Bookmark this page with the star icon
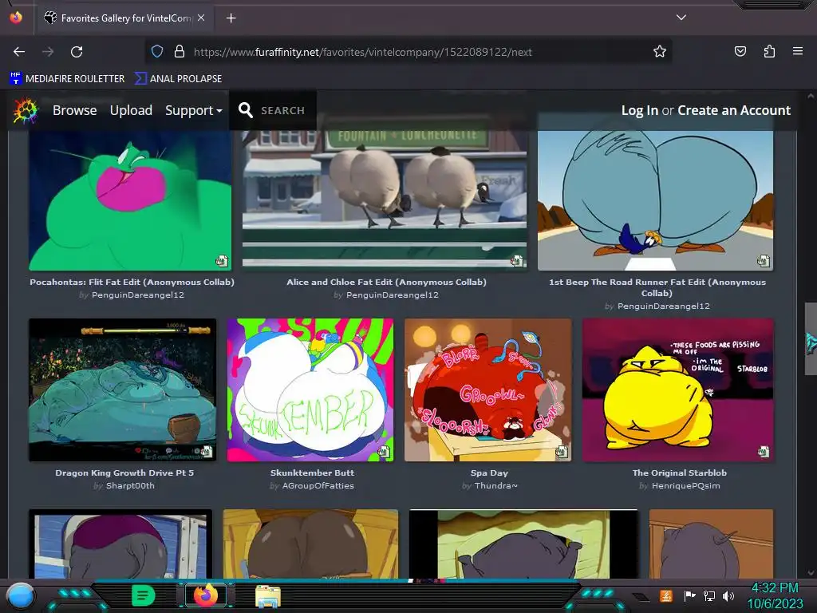817x613 pixels. [x=660, y=52]
